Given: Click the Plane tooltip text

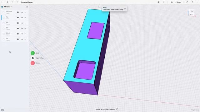Looking at the screenshot, I should [113, 8].
